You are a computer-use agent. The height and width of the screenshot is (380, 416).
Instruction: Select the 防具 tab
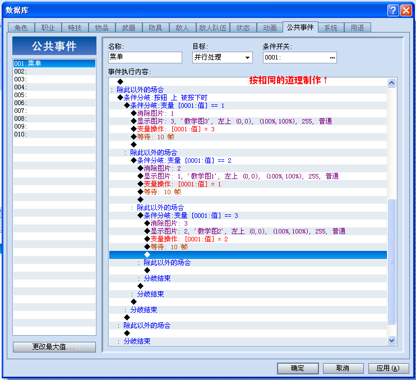coord(155,28)
